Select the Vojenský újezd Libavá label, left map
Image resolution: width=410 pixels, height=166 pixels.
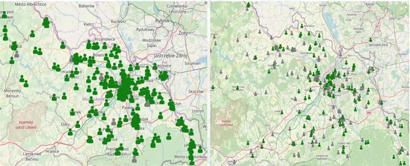[28, 124]
